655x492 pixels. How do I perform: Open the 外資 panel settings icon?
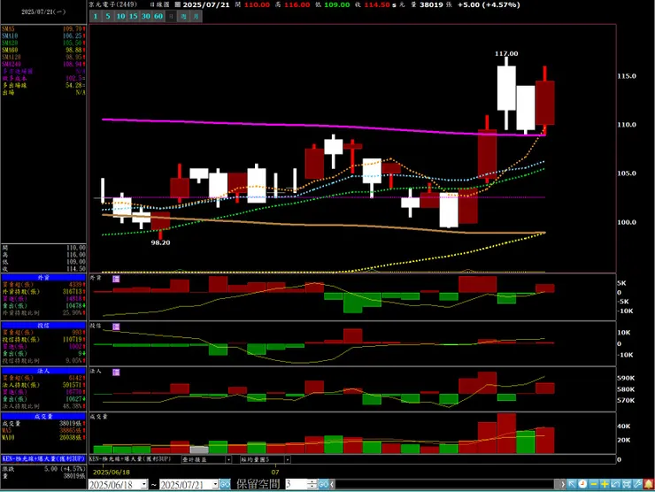point(116,279)
